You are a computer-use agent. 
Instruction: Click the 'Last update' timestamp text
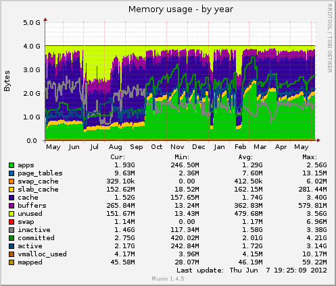(x=251, y=270)
